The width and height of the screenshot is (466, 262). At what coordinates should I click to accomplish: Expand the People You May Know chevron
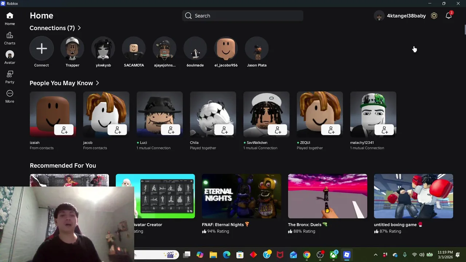[x=98, y=83]
